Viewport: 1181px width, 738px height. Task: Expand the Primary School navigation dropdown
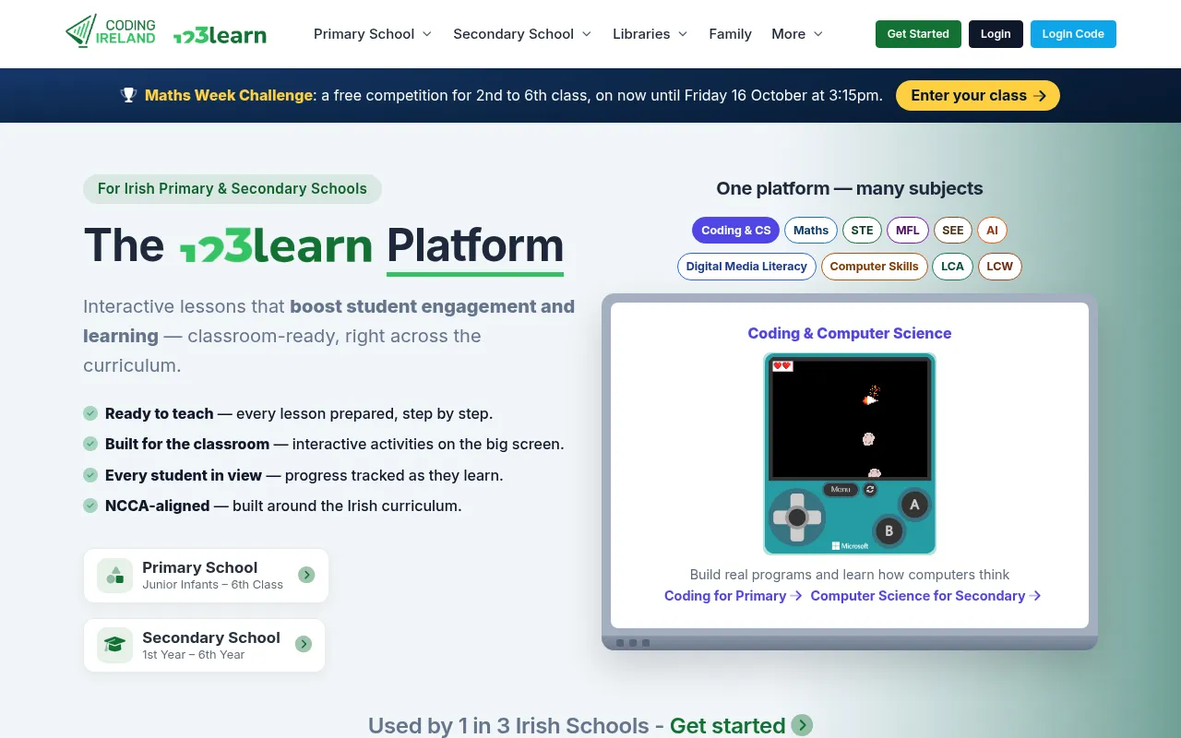click(373, 34)
